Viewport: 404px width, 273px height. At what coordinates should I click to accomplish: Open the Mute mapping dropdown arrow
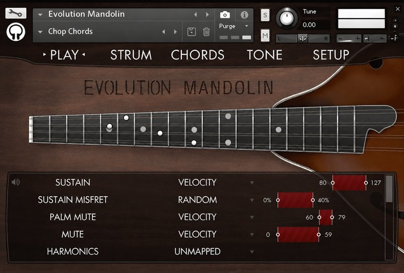pyautogui.click(x=252, y=234)
